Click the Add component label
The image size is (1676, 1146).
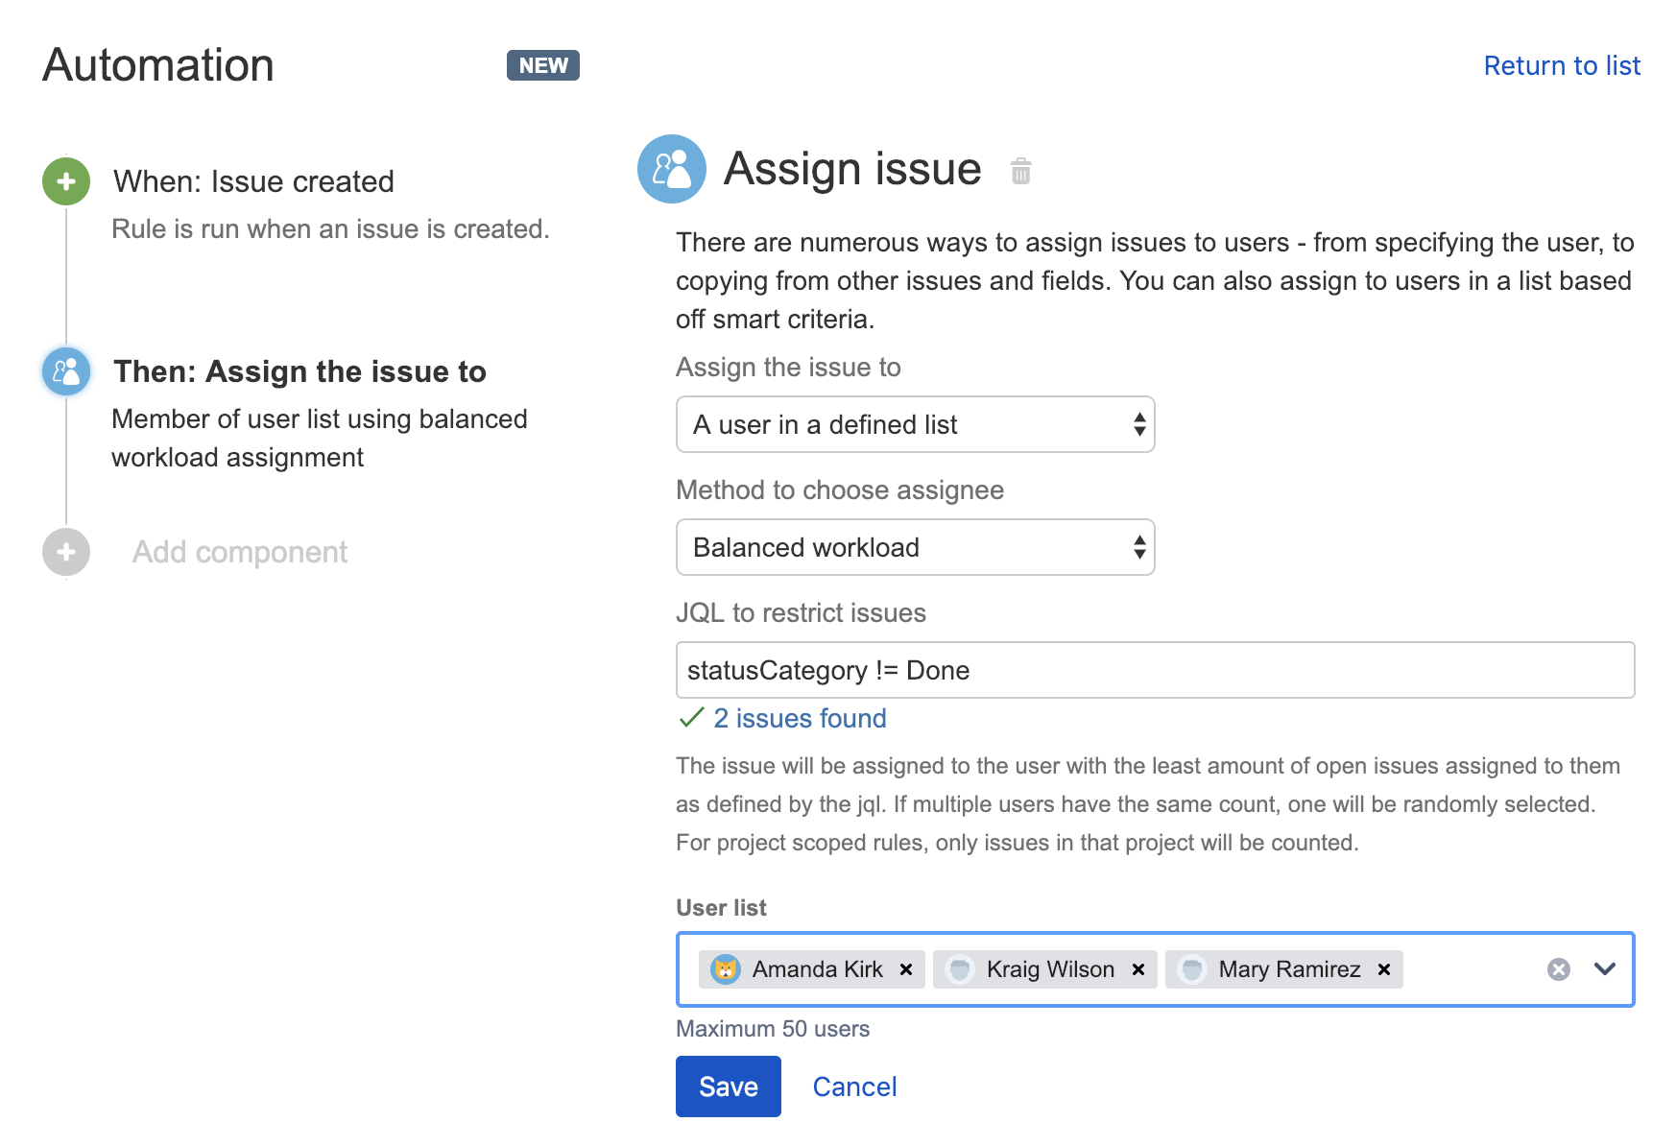click(x=240, y=552)
